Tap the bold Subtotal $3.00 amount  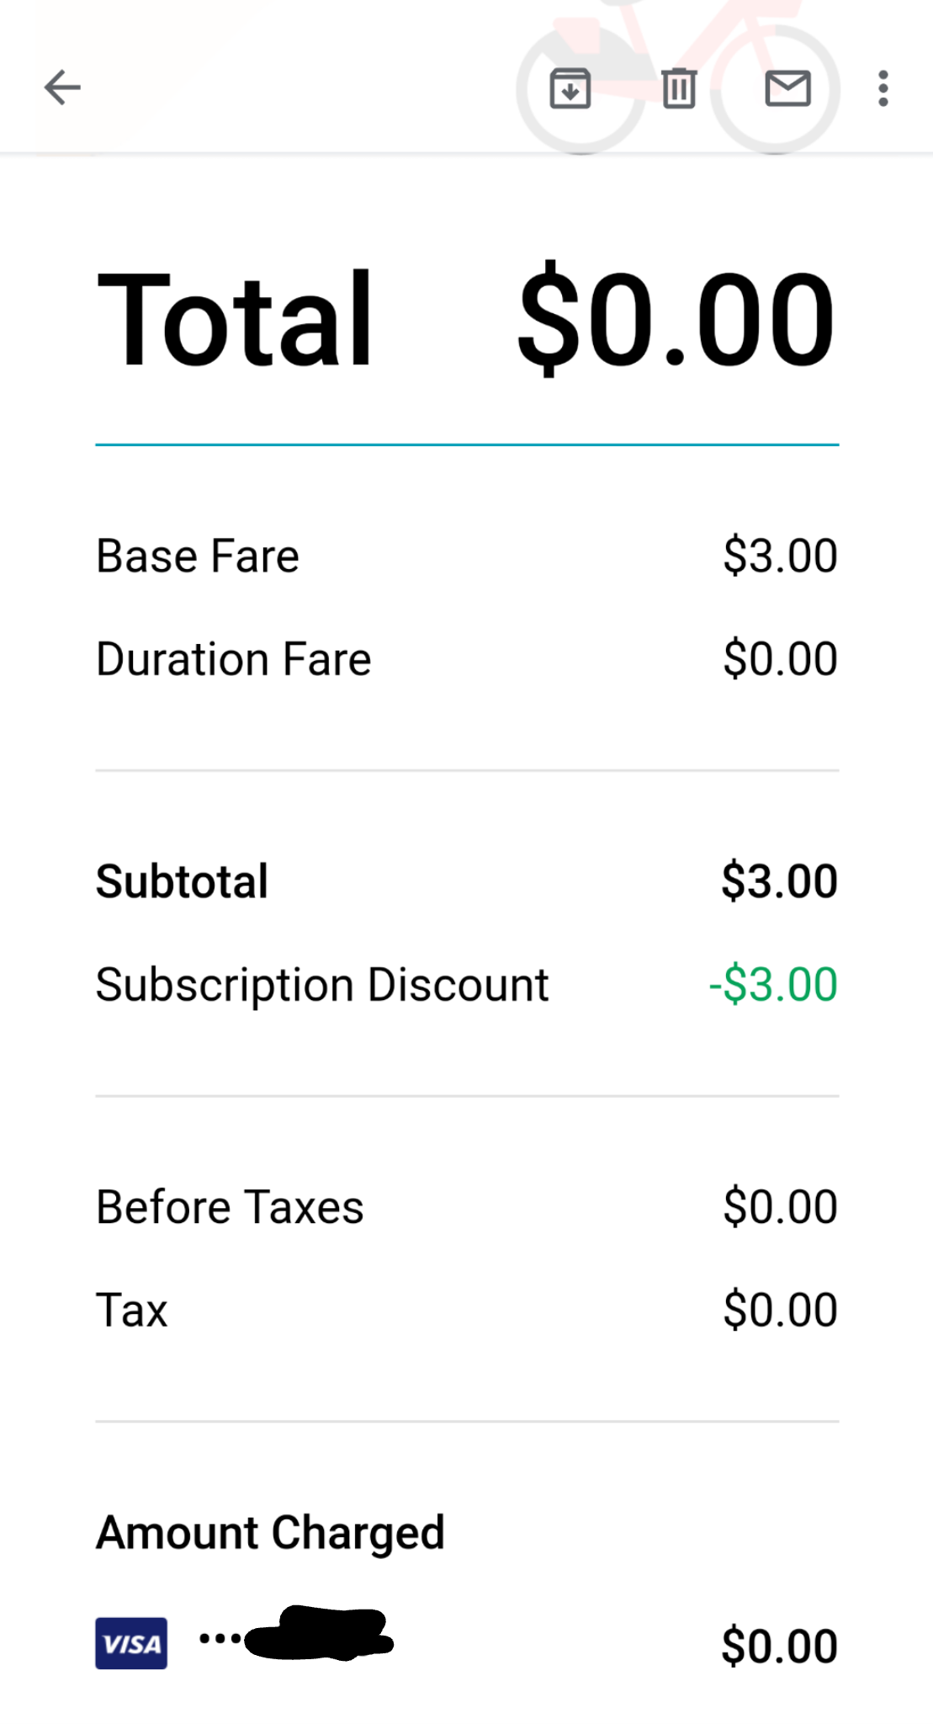(779, 881)
